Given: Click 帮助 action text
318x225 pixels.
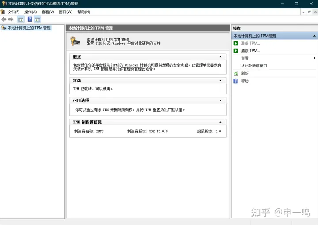Looking at the screenshot, I should pos(245,81).
